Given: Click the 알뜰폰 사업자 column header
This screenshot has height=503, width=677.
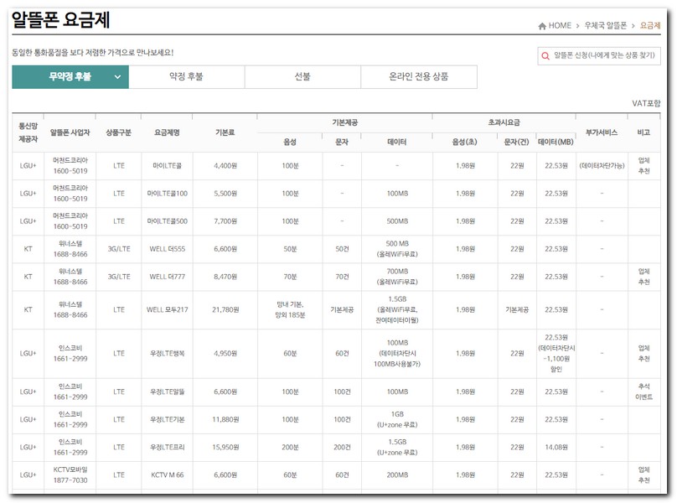Looking at the screenshot, I should 70,132.
